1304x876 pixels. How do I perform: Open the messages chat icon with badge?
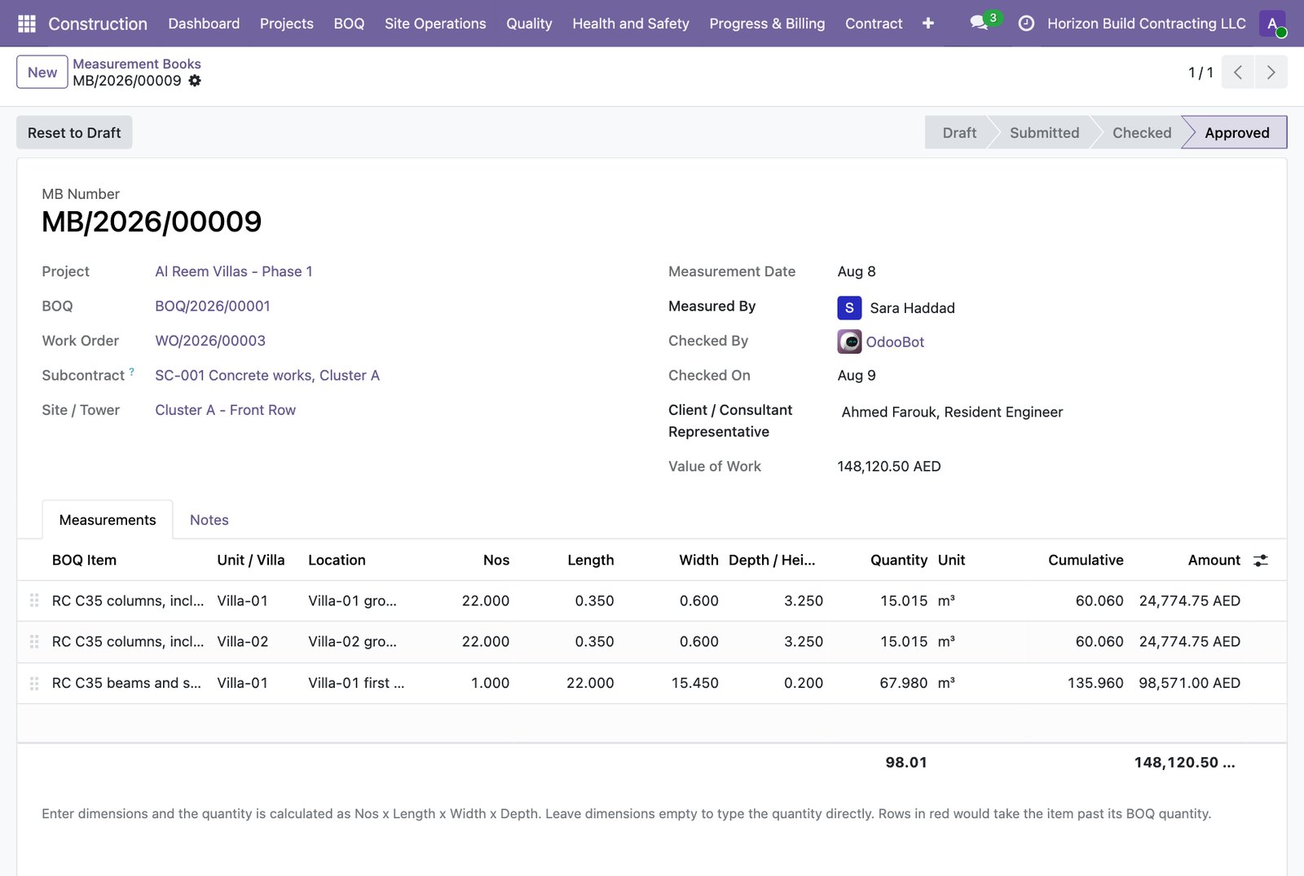(980, 23)
